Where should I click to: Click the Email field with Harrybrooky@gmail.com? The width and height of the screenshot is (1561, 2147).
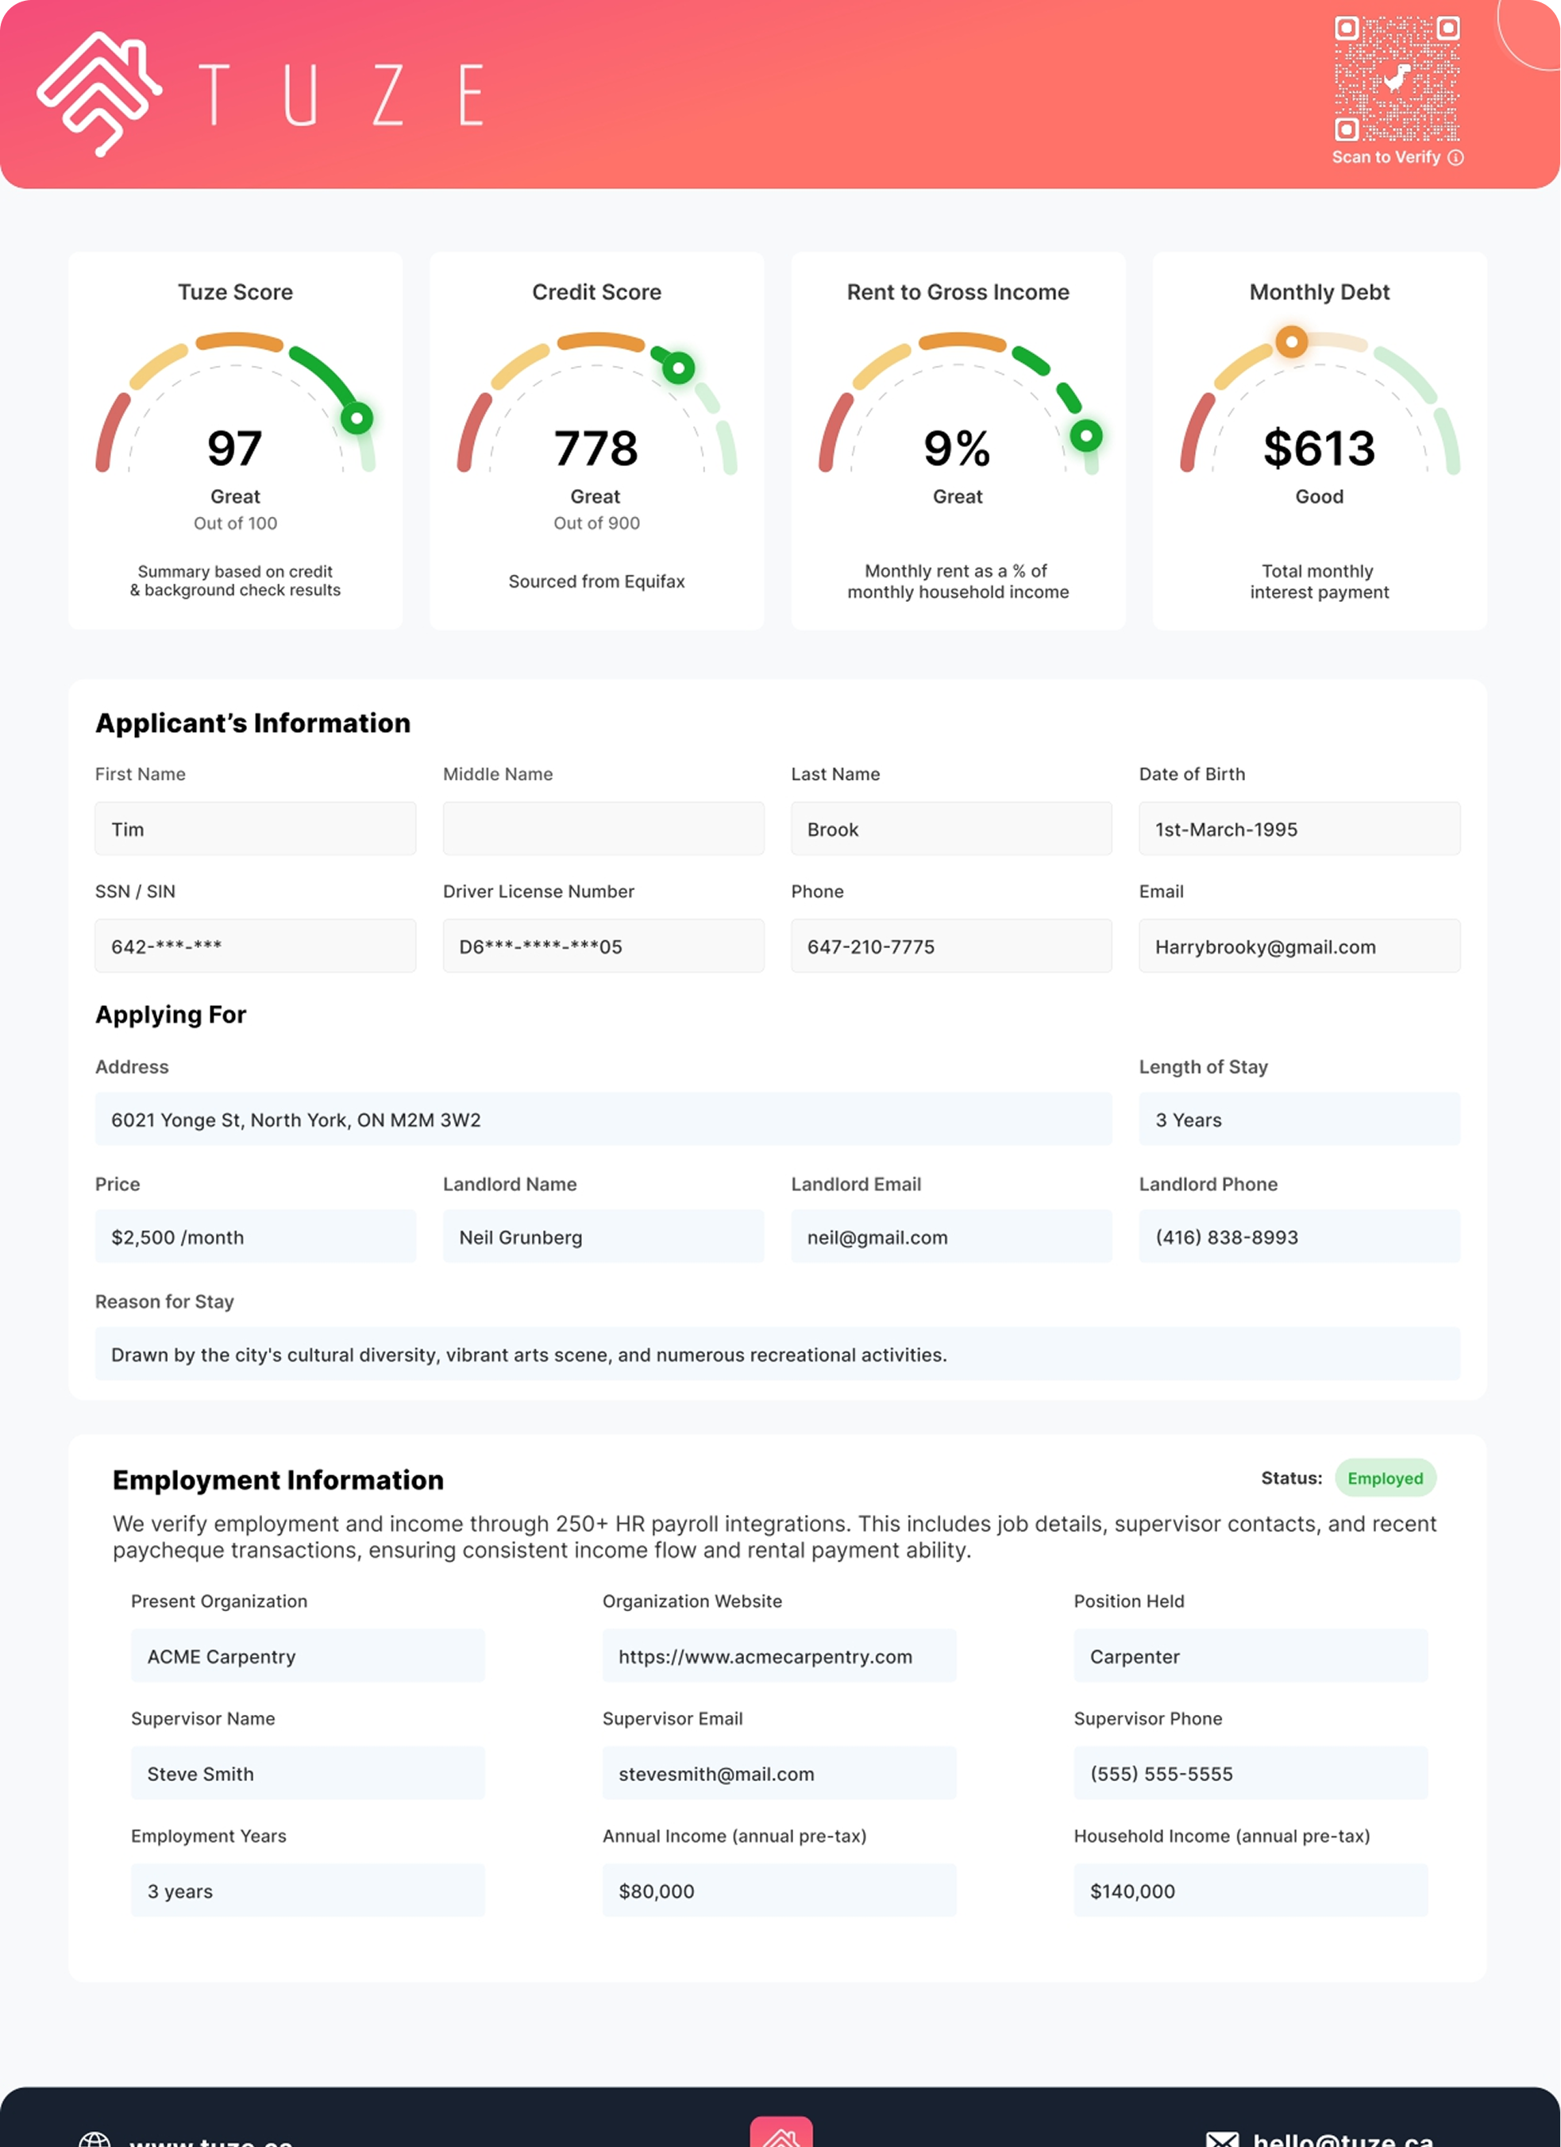pos(1299,946)
